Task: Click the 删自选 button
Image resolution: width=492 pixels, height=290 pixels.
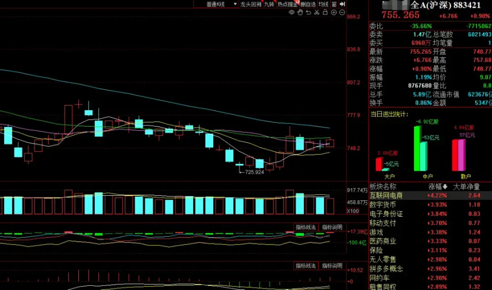Action: (x=308, y=4)
